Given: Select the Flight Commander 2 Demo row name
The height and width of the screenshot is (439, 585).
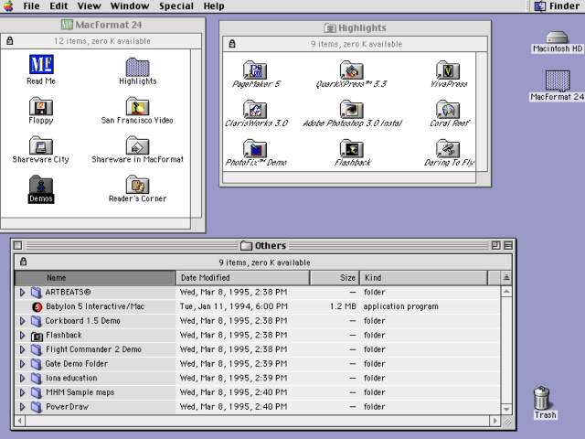Looking at the screenshot, I should pos(93,349).
